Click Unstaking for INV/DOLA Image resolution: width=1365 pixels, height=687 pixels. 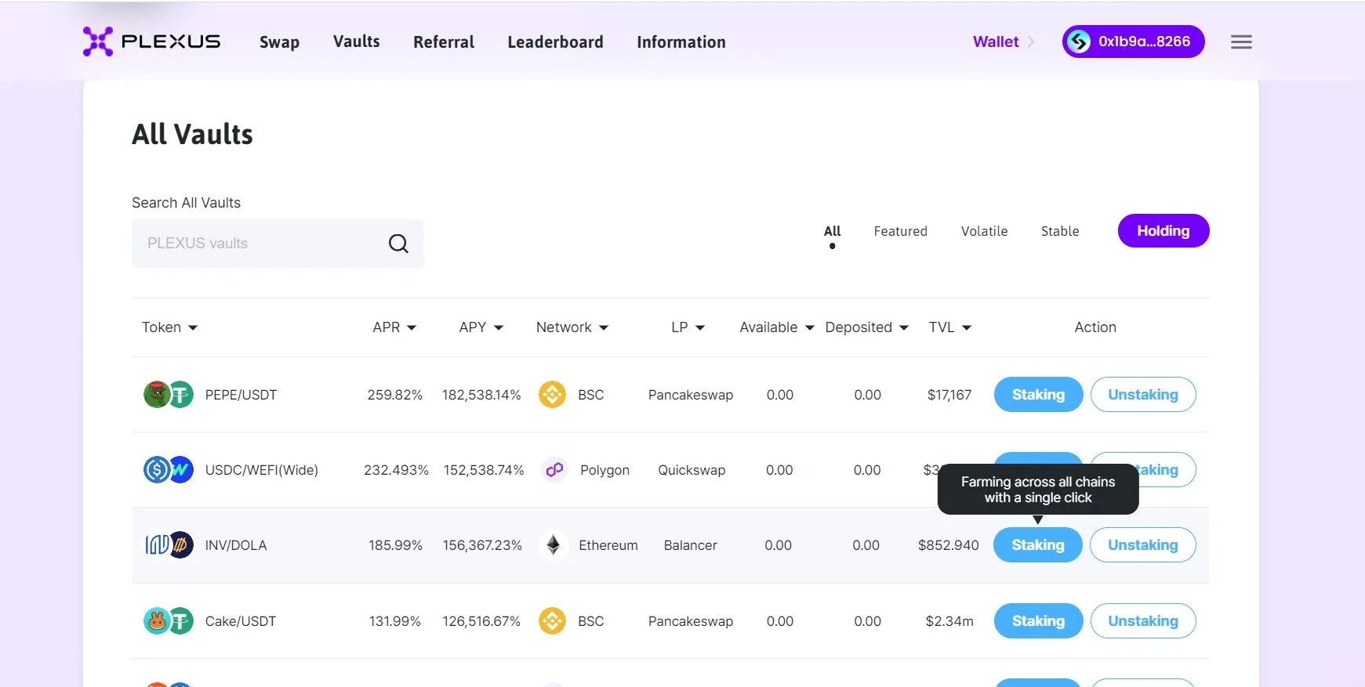pos(1143,545)
